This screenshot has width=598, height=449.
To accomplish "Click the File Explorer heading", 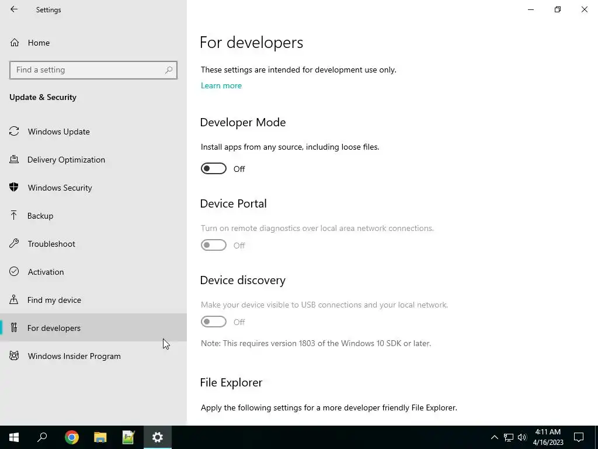I will [x=231, y=382].
